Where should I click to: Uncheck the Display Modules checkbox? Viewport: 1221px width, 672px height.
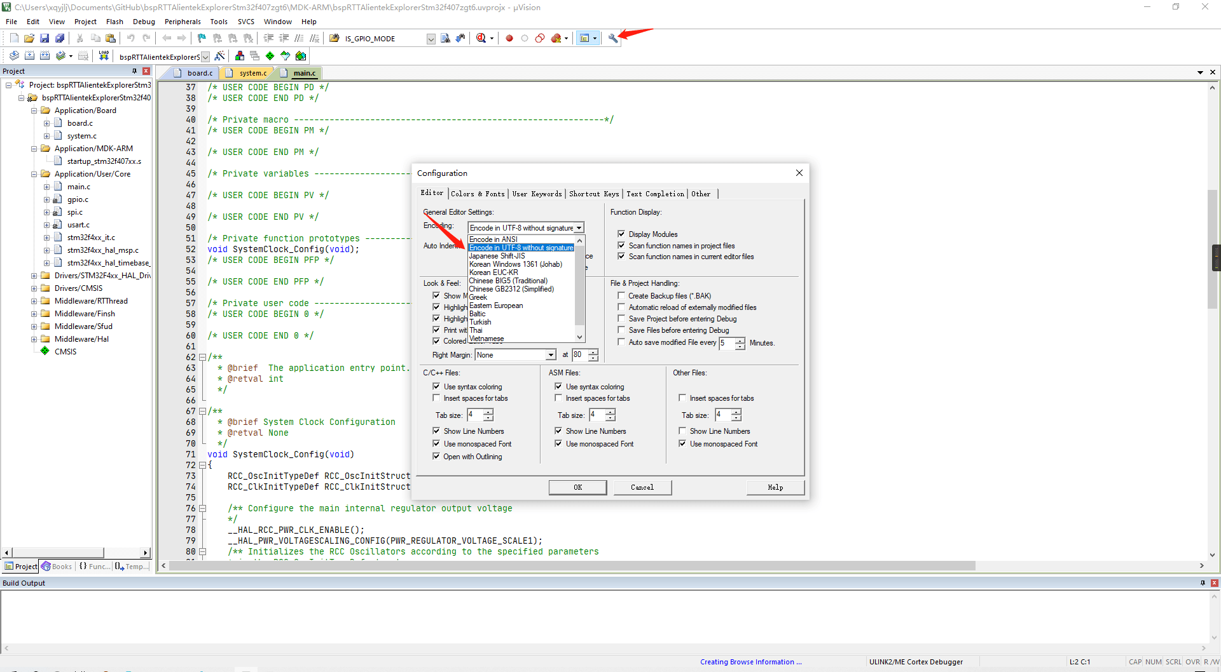pyautogui.click(x=621, y=234)
